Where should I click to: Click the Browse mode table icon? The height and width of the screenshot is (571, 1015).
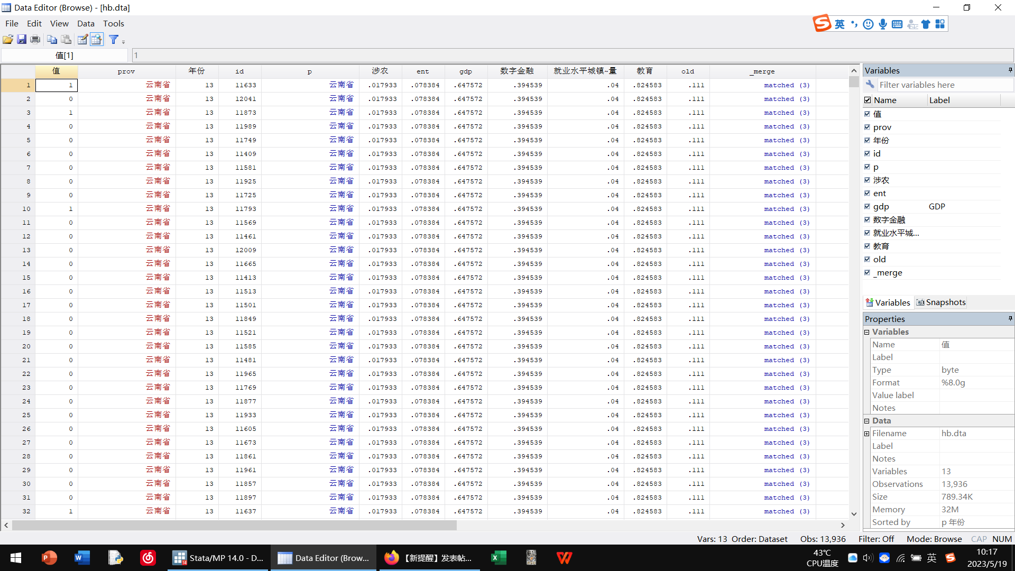pyautogui.click(x=96, y=40)
